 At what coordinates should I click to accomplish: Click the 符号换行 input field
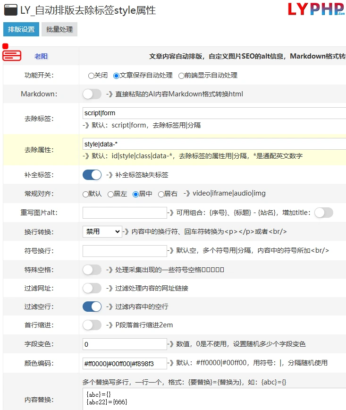tap(125, 251)
